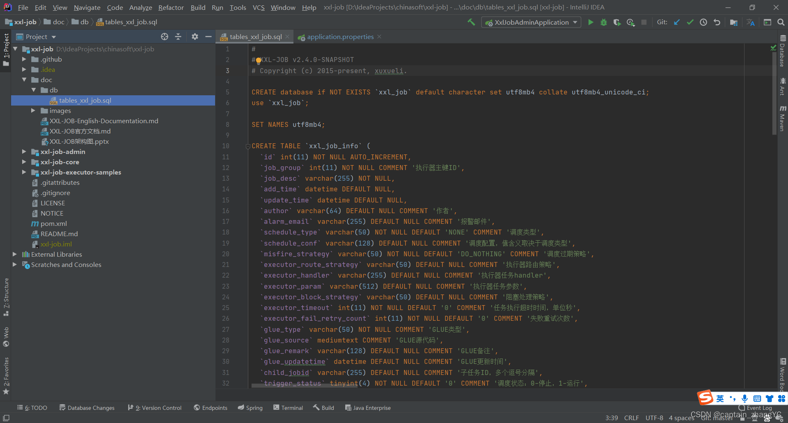Open the Maven tool window
Viewport: 788px width, 423px height.
783,118
